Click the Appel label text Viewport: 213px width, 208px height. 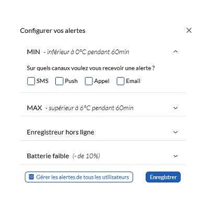(x=102, y=81)
